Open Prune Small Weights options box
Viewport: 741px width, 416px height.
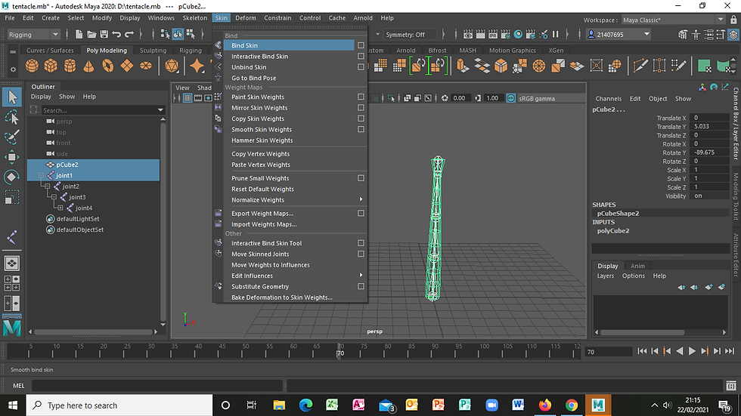point(361,178)
